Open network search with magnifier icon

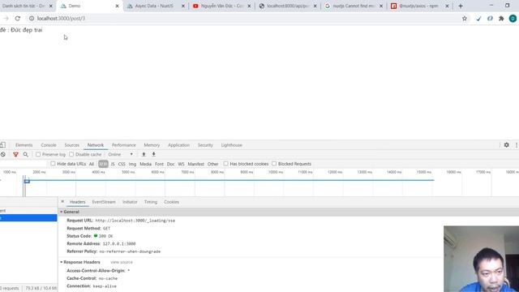[x=25, y=154]
